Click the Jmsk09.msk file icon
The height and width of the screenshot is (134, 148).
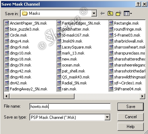point(59,41)
